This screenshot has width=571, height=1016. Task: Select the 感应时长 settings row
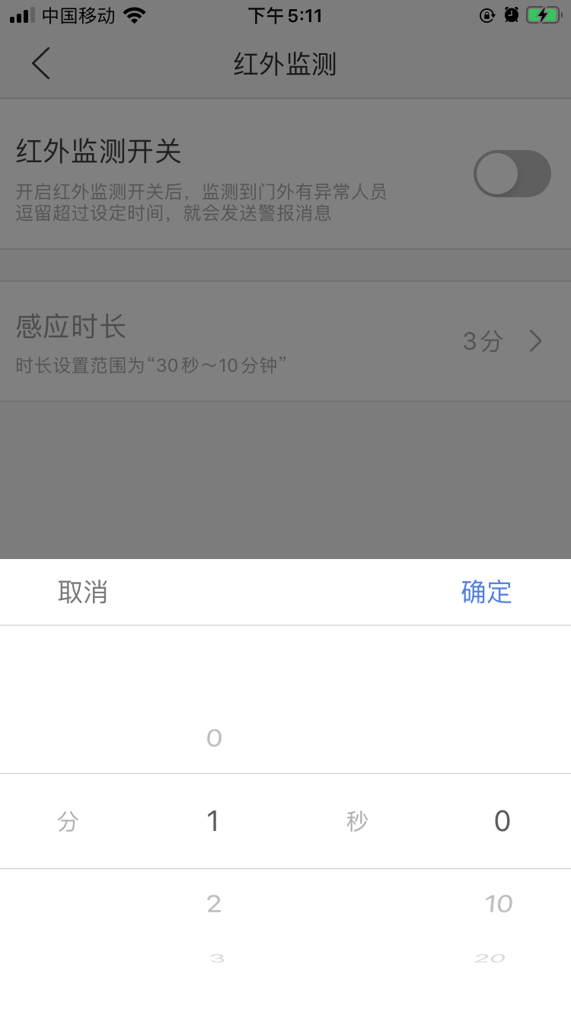click(x=285, y=341)
